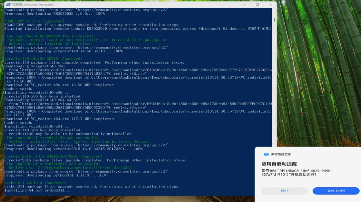Click the popup question text about 开机自动运行

pyautogui.click(x=297, y=173)
